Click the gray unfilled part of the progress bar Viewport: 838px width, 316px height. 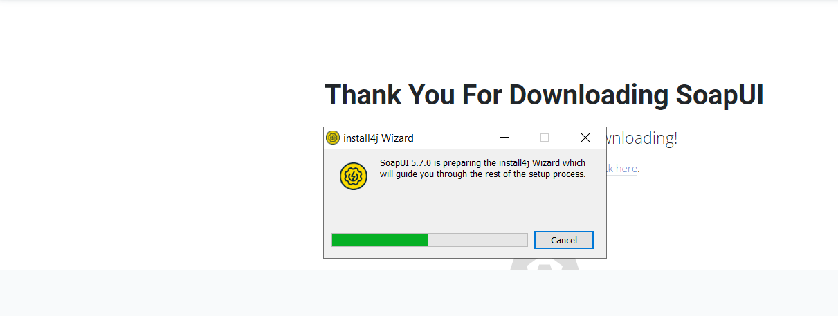pos(477,240)
